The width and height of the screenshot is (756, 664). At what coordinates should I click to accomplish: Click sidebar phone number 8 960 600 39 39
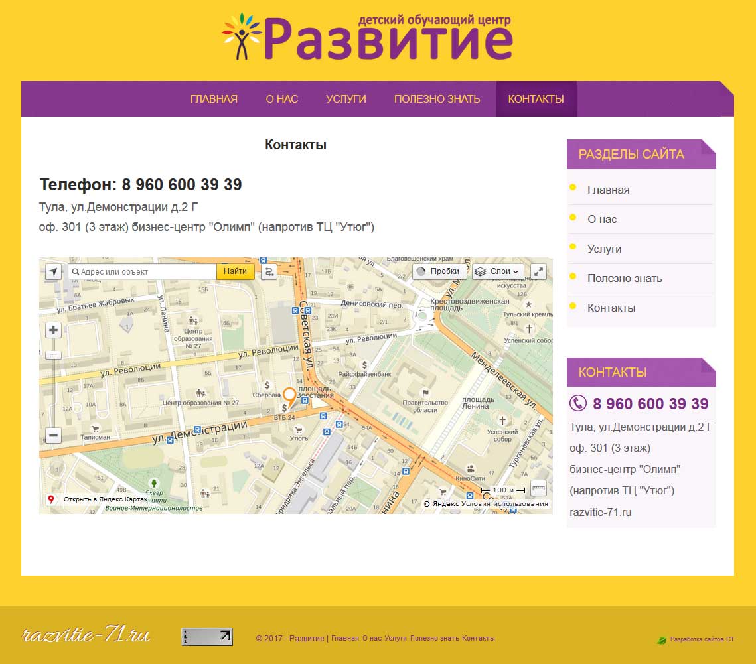pyautogui.click(x=650, y=404)
